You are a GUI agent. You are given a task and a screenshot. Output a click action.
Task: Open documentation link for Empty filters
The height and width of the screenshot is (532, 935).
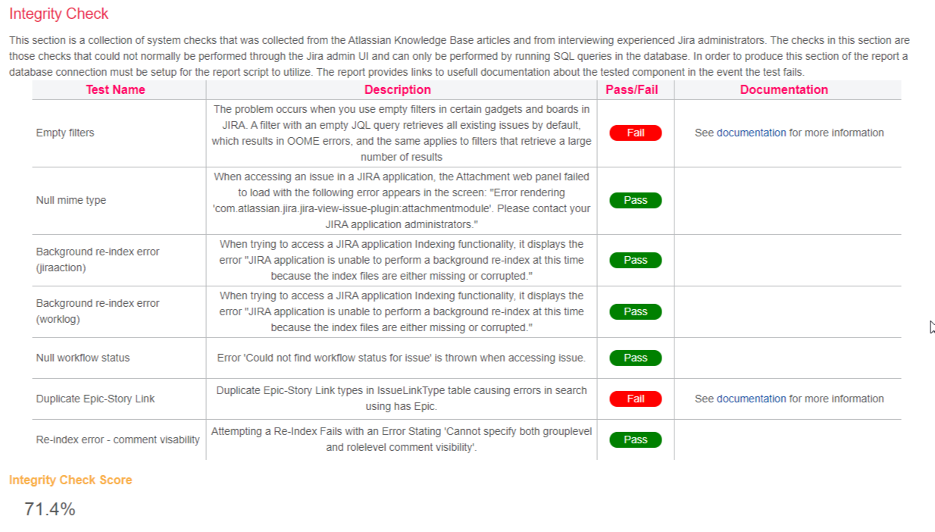tap(751, 133)
